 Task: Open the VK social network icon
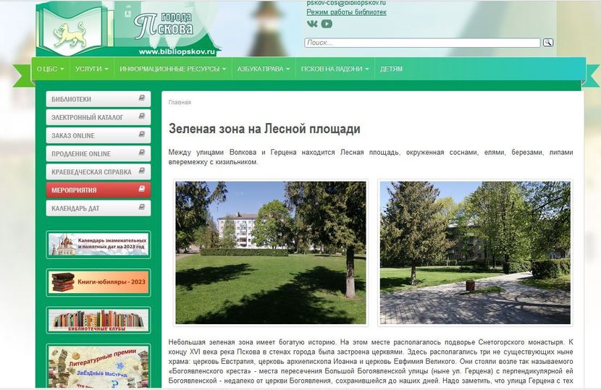312,24
